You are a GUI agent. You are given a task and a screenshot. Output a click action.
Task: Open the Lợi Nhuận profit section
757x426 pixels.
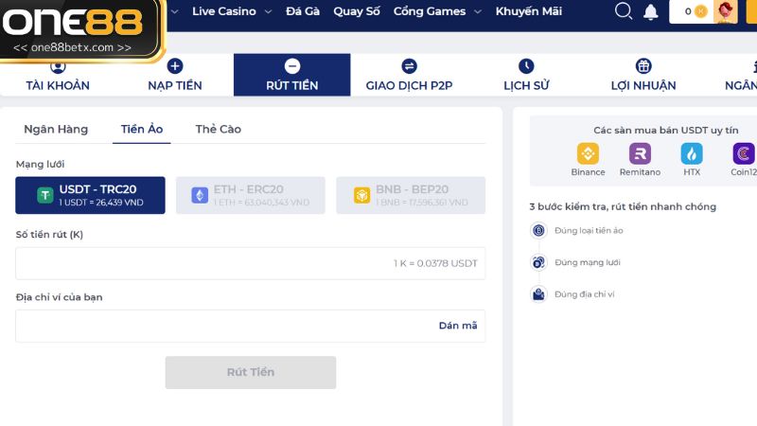[x=643, y=76]
